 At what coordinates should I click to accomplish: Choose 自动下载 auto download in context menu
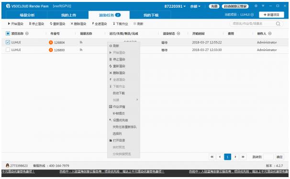123,93
